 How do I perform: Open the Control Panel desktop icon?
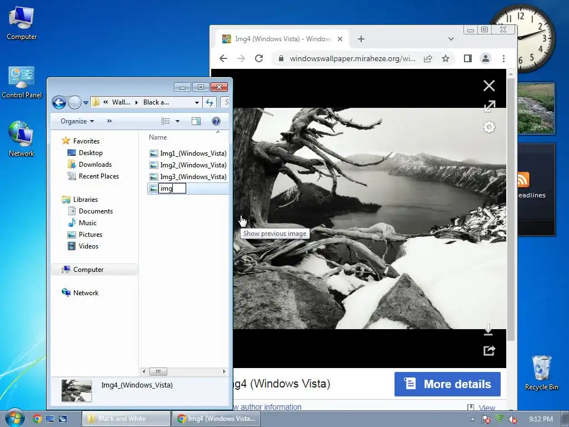[22, 82]
